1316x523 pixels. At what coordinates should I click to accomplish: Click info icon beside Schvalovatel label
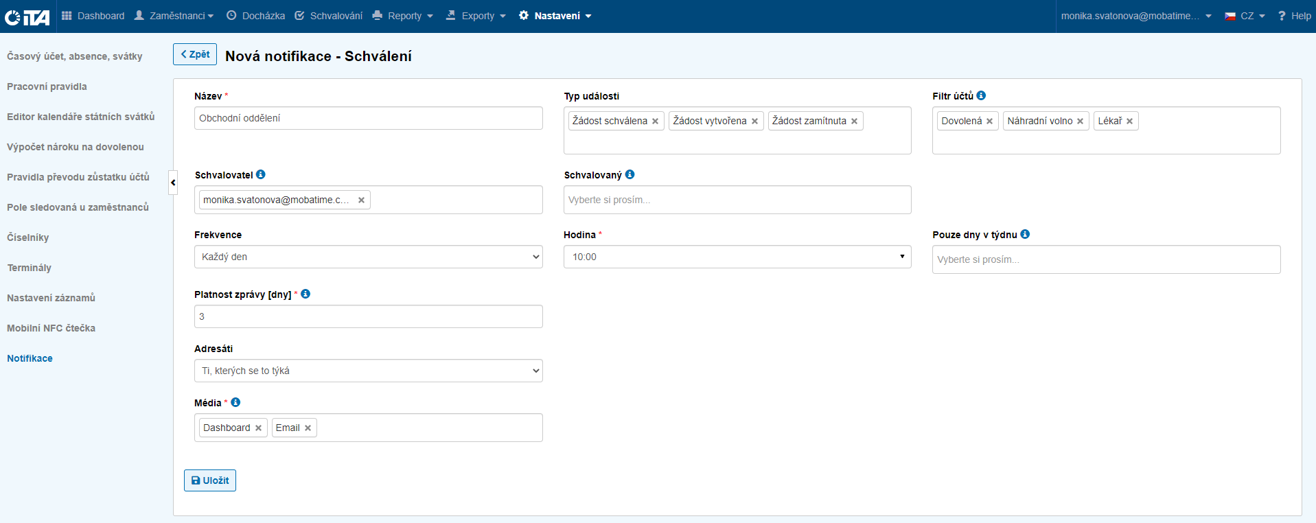(261, 175)
